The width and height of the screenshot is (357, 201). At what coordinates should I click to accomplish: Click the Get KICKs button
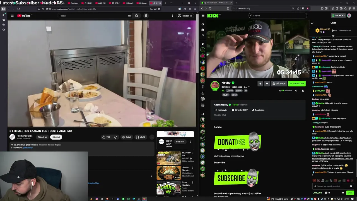point(338,16)
